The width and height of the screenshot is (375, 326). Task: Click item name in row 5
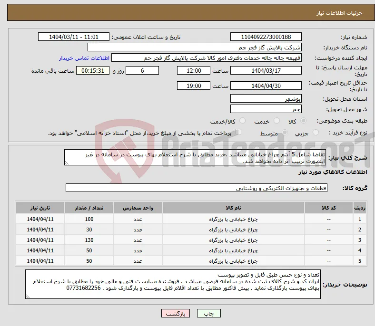(x=233, y=261)
